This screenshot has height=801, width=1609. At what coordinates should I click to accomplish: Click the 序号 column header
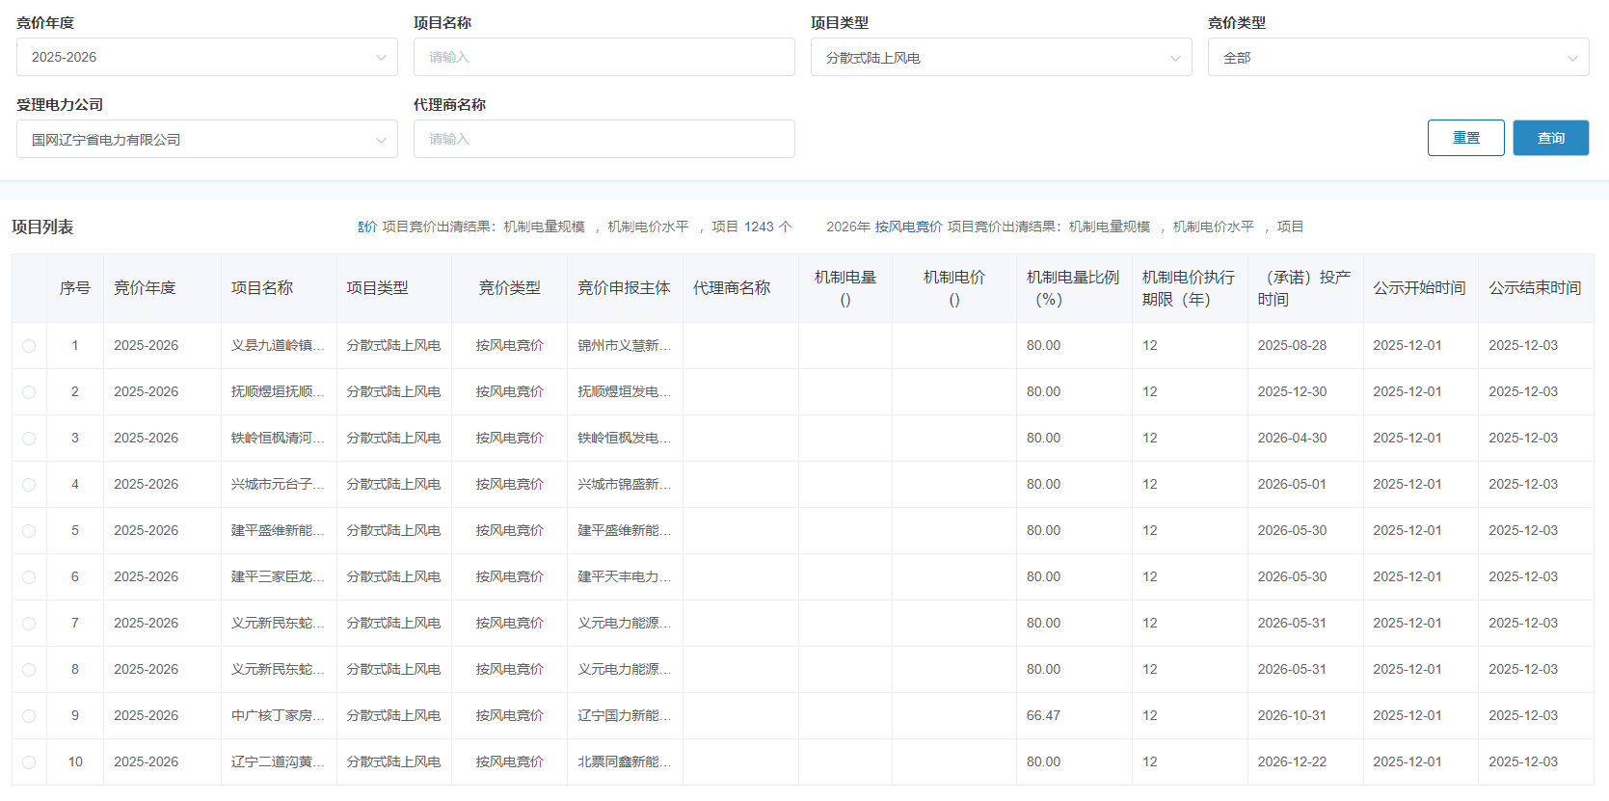pyautogui.click(x=75, y=288)
